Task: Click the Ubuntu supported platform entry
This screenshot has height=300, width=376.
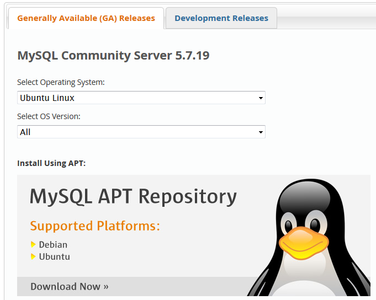Action: tap(55, 256)
